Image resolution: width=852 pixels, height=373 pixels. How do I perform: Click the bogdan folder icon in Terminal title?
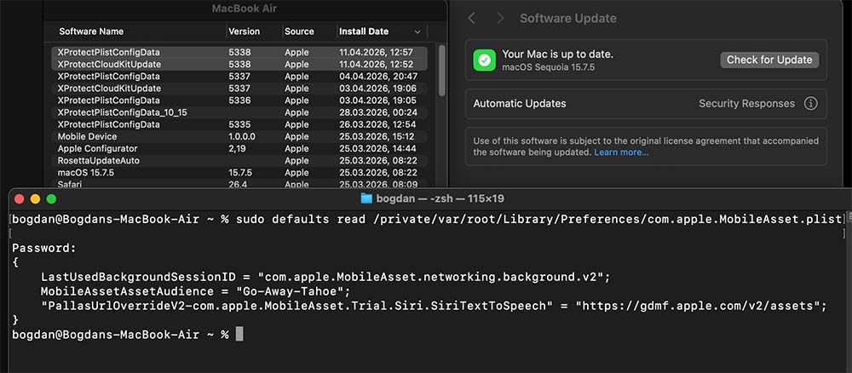(x=366, y=198)
